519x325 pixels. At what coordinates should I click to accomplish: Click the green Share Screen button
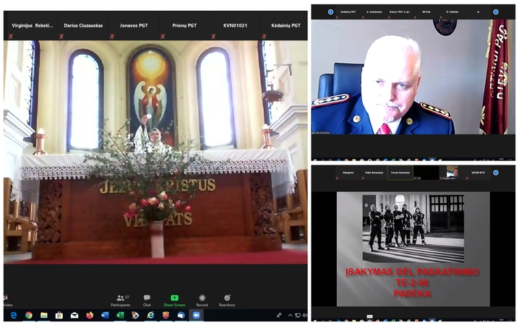174,300
